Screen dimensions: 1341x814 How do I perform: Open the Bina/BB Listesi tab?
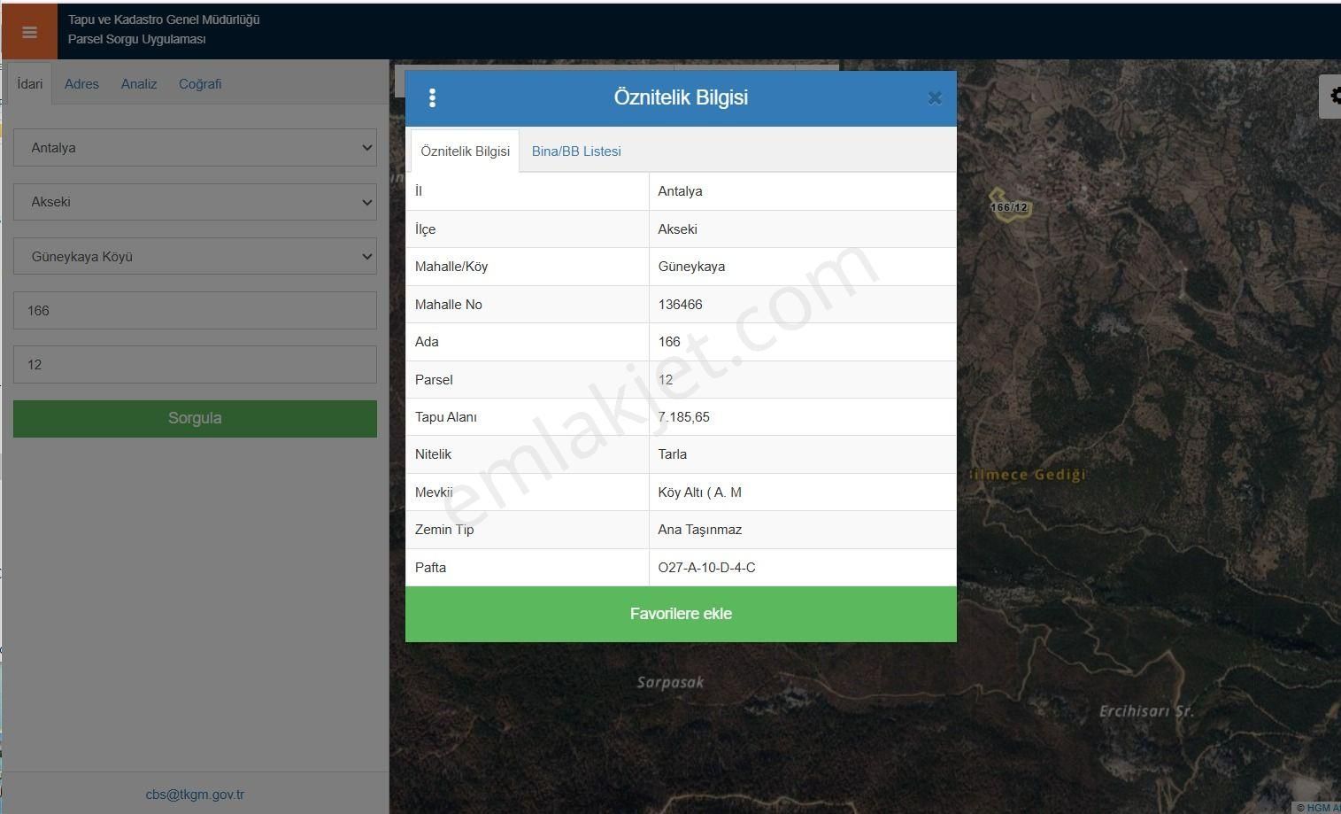point(576,151)
